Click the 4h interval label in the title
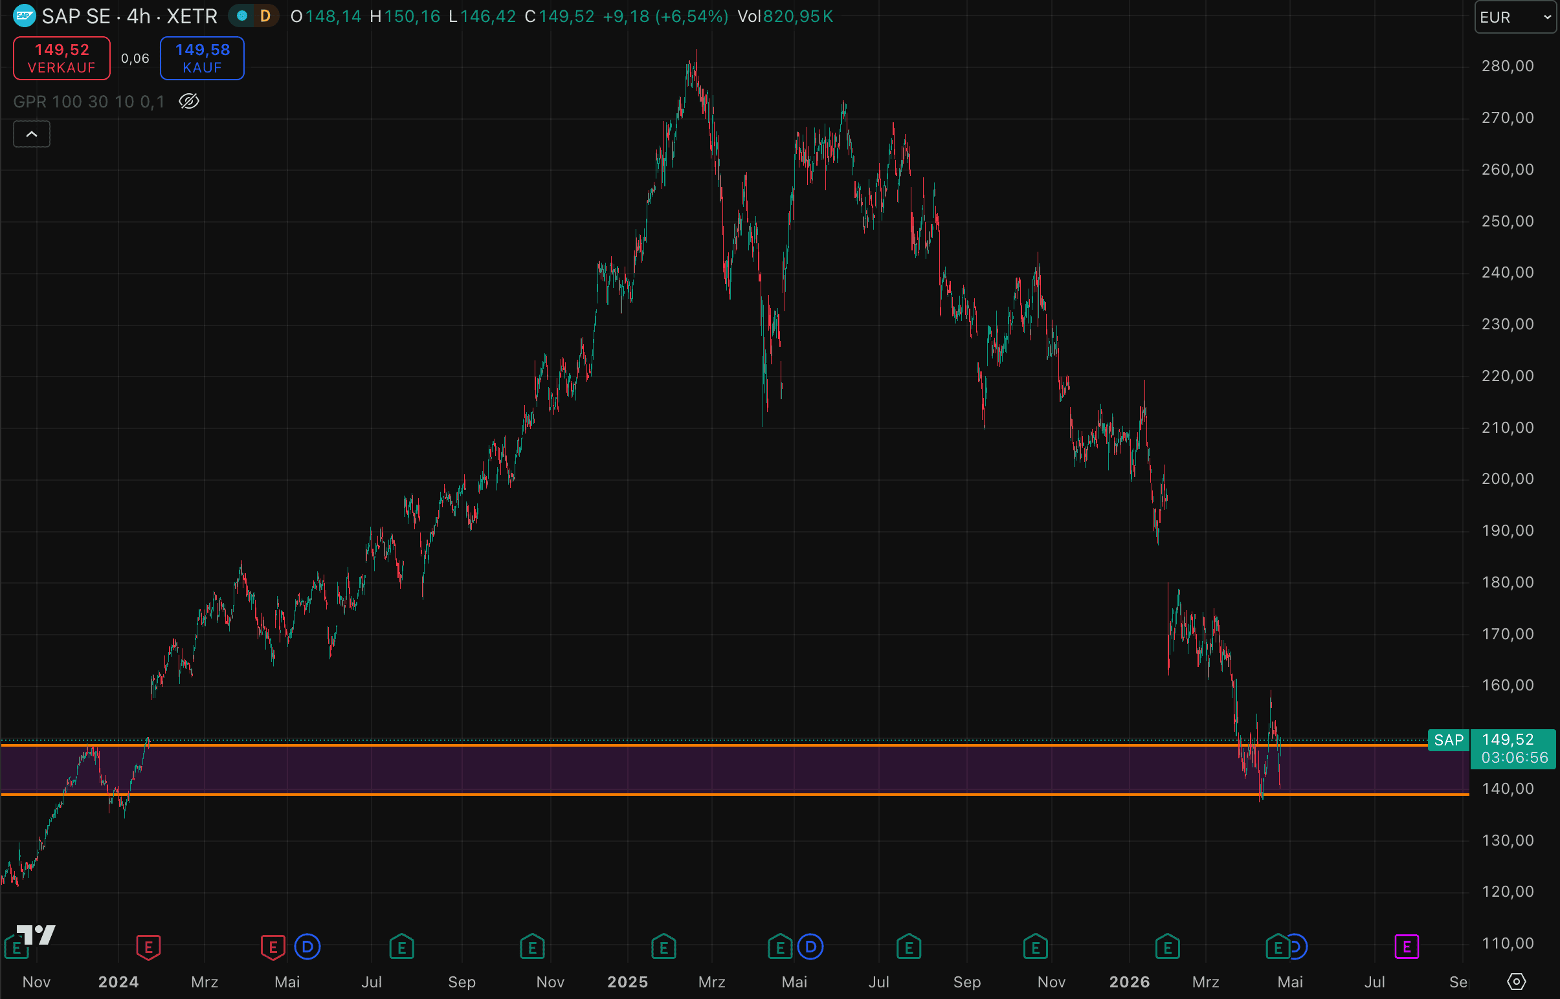 tap(139, 16)
